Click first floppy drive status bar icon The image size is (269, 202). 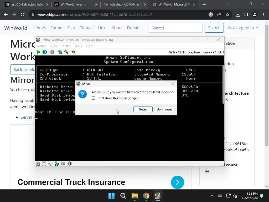[38, 164]
